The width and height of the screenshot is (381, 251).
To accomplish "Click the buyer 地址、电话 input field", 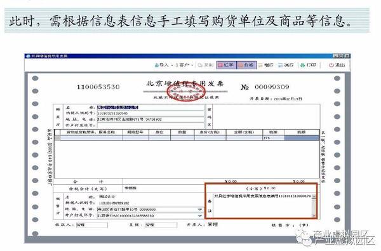I will click(x=150, y=119).
